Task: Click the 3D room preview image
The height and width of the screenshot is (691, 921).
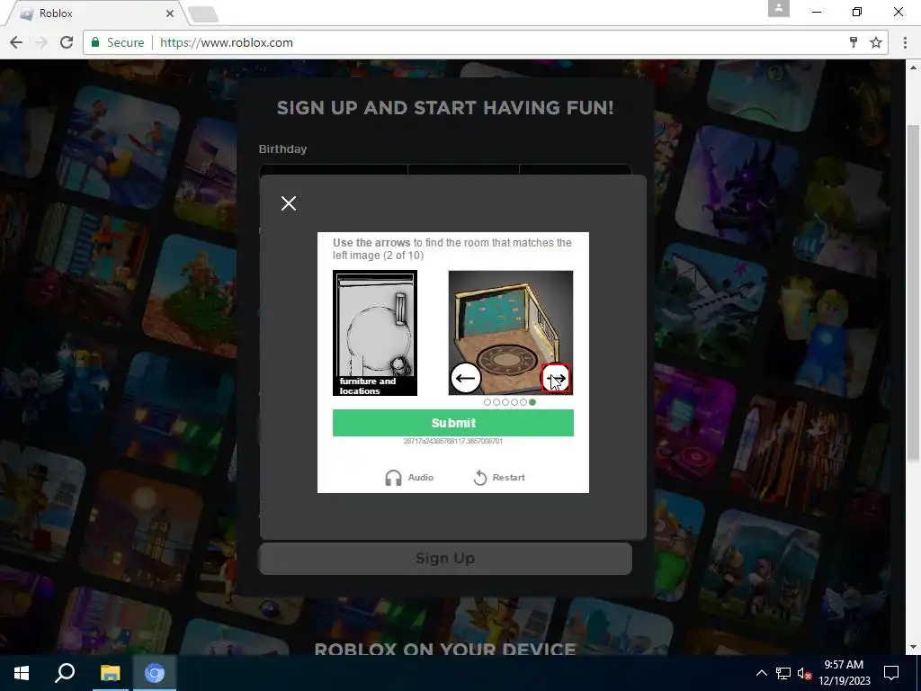Action: pyautogui.click(x=511, y=333)
